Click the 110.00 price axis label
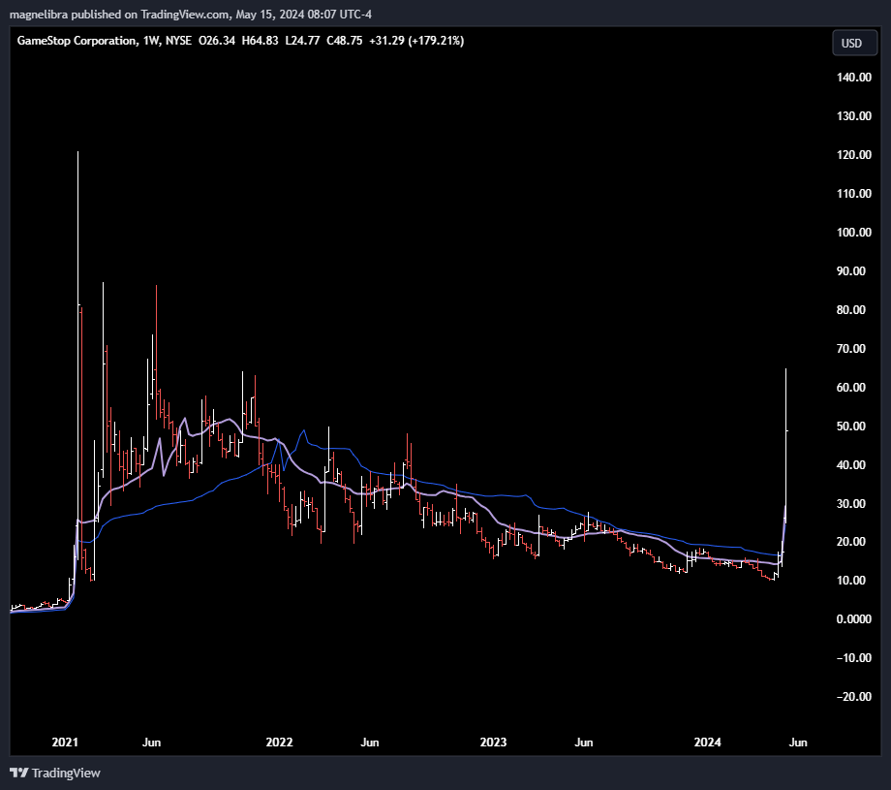Viewport: 891px width, 790px height. 853,193
